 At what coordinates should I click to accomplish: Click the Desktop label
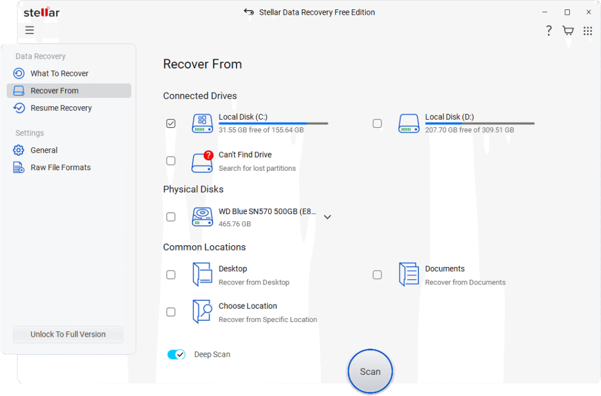click(x=232, y=269)
